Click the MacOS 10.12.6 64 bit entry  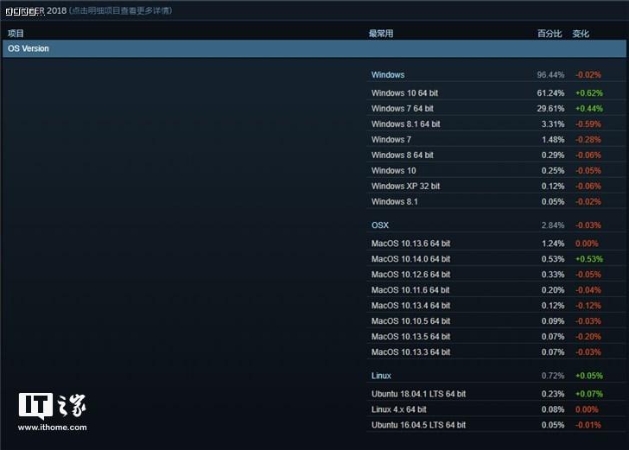[x=410, y=275]
